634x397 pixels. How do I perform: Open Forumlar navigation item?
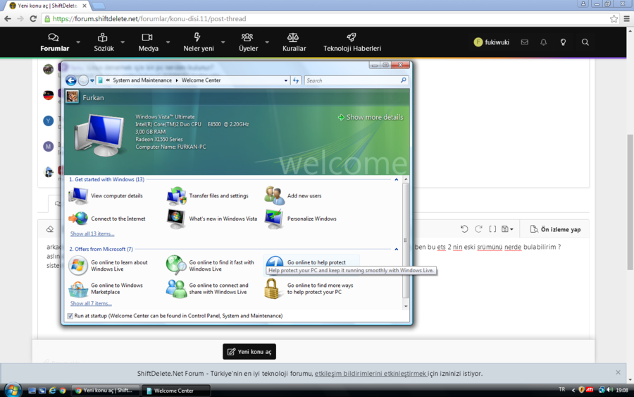coord(54,42)
